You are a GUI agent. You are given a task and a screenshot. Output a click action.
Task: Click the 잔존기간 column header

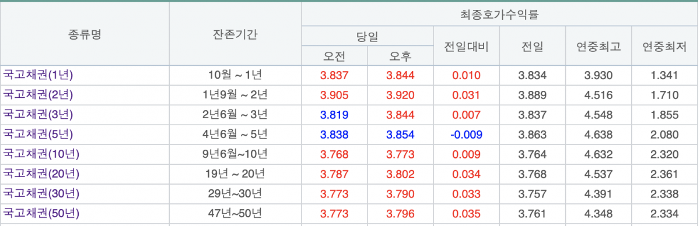(235, 34)
